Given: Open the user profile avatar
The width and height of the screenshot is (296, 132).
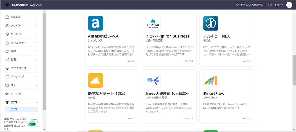Looking at the screenshot, I should coord(289,5).
